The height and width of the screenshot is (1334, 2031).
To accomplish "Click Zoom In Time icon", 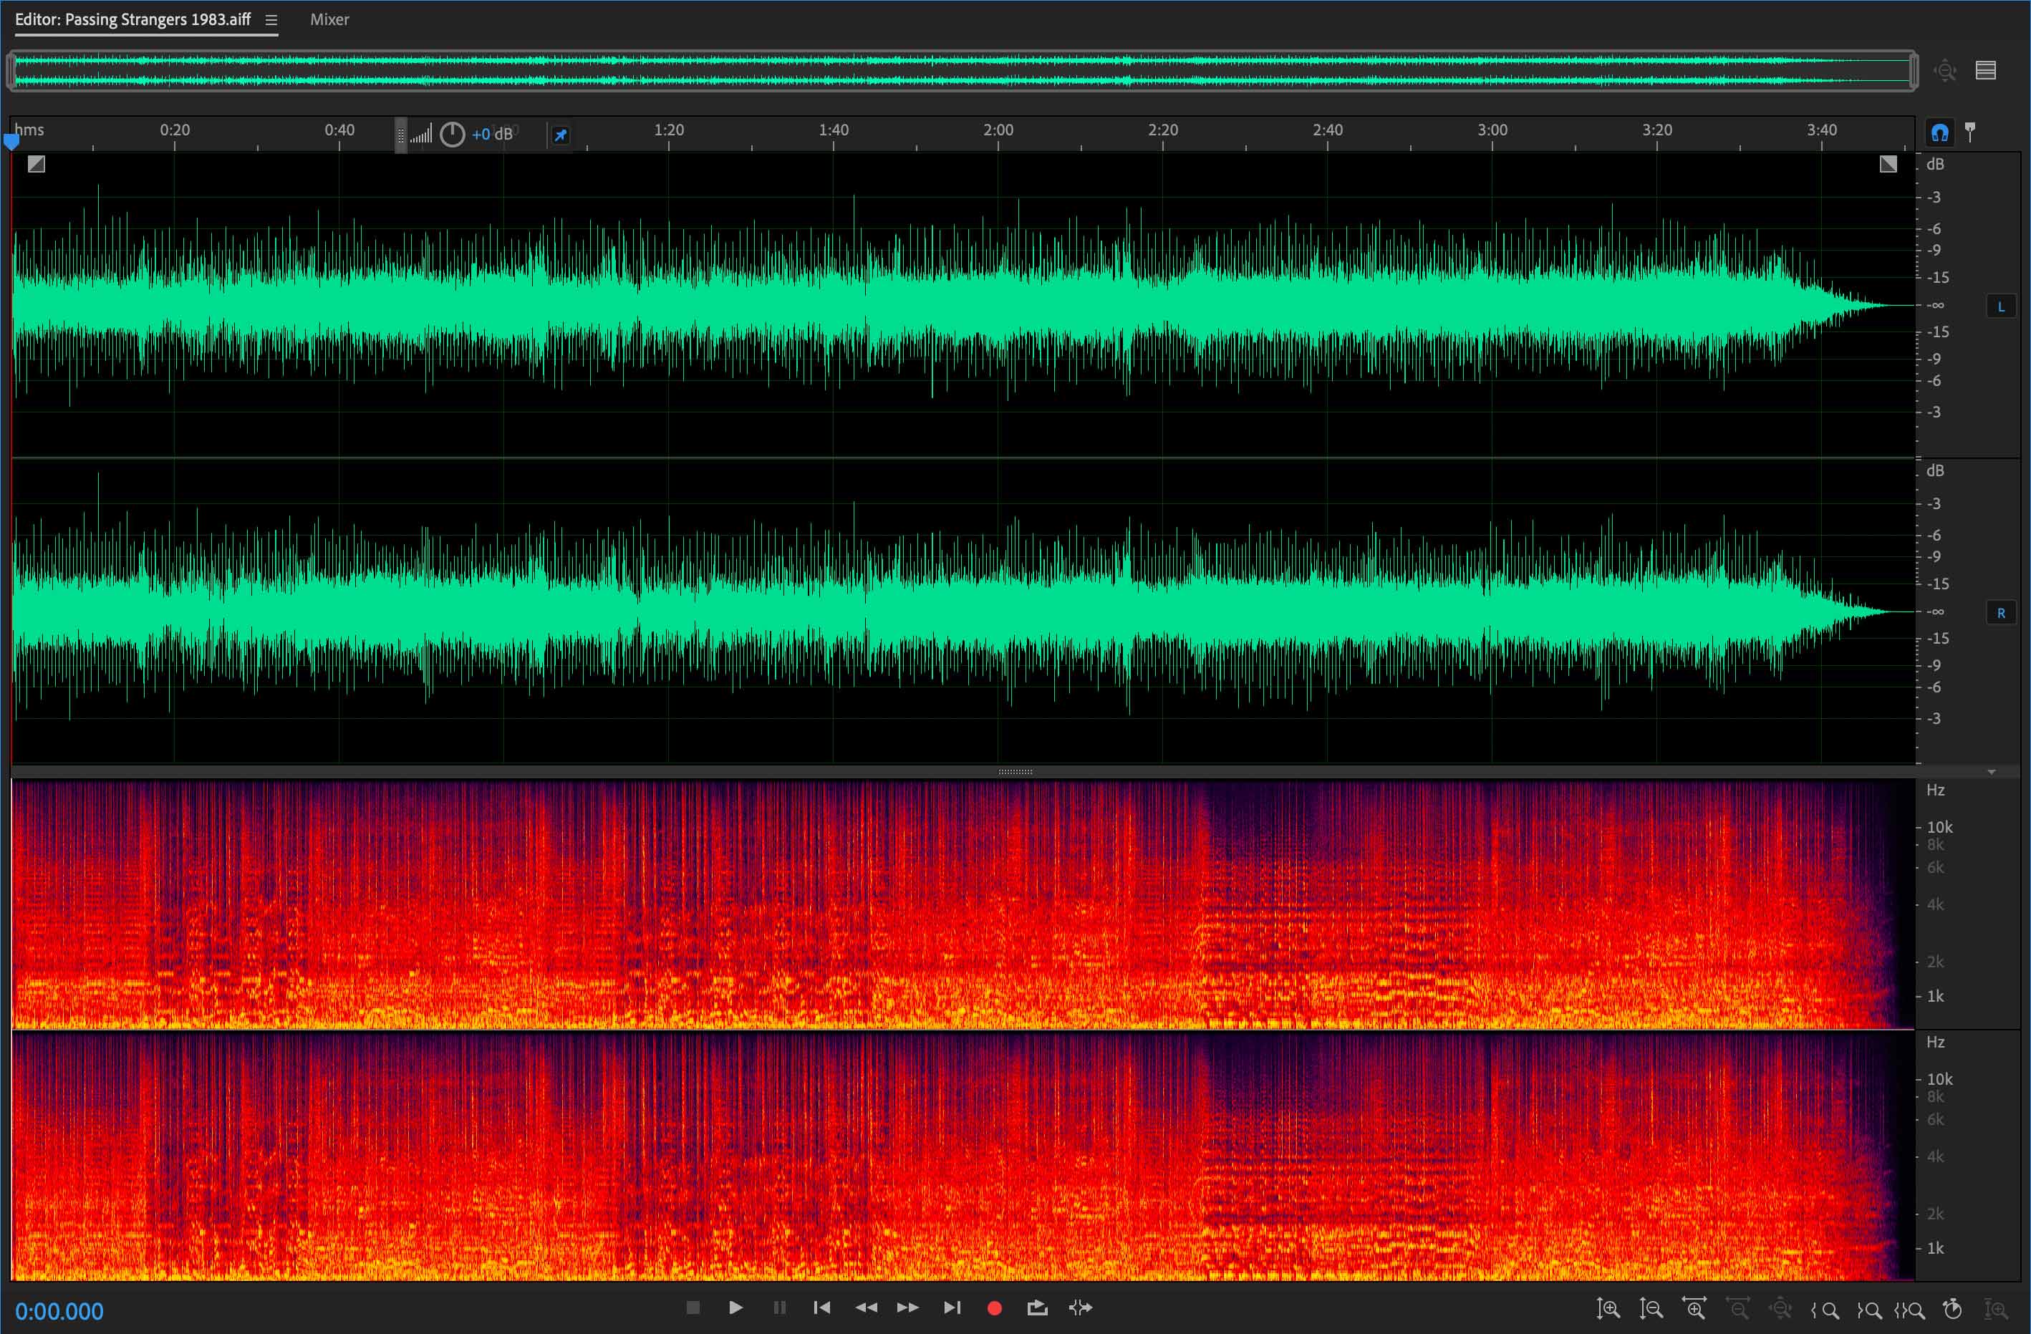I will tap(1694, 1308).
